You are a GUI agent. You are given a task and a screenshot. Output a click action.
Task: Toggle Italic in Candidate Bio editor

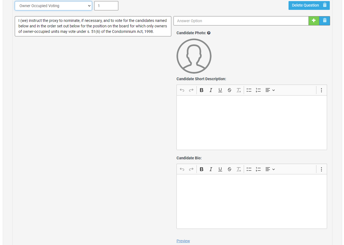pos(211,169)
